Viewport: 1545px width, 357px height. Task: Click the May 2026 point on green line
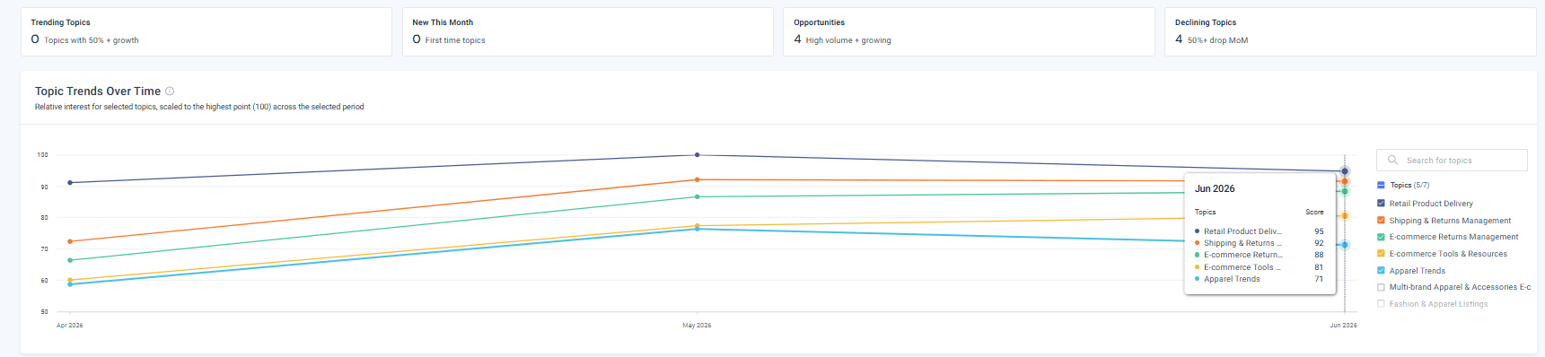[x=698, y=196]
